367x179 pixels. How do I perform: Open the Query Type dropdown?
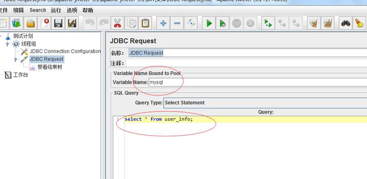click(265, 103)
